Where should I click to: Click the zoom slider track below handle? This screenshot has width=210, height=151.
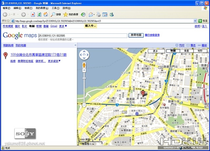point(84,91)
